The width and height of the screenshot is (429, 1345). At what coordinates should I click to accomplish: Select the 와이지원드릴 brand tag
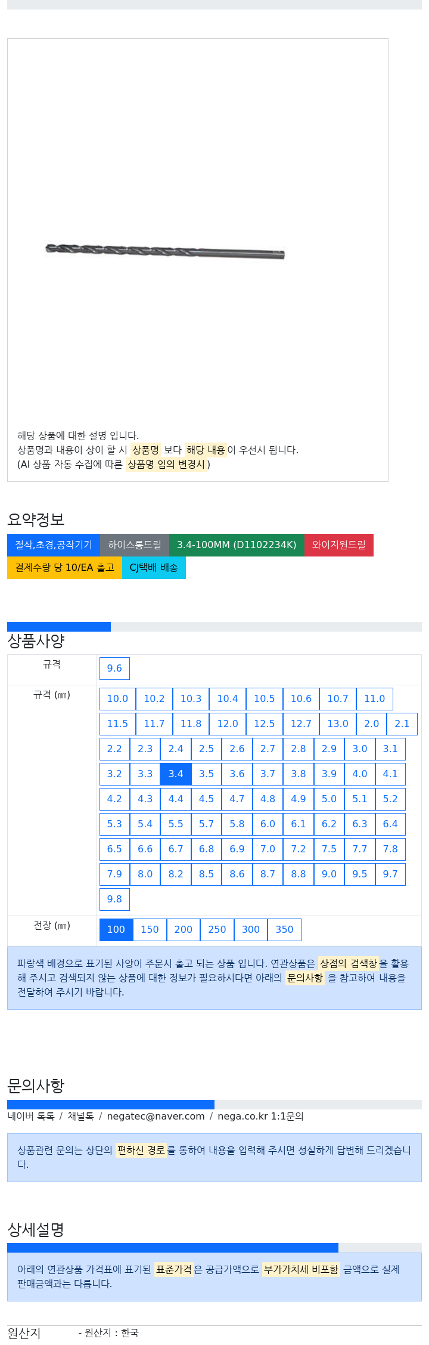[339, 545]
